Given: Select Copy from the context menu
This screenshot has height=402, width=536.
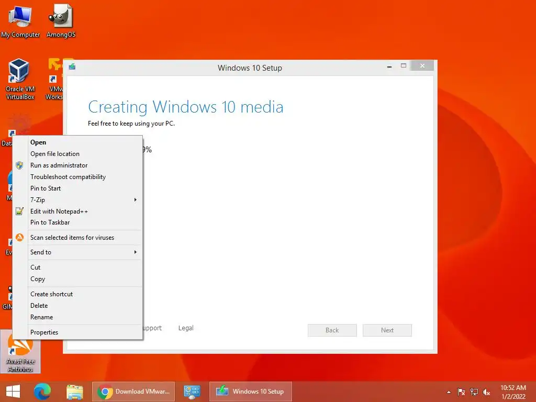Looking at the screenshot, I should (x=77, y=279).
